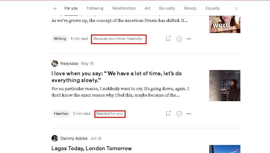Open the Relationships topic tab
Screen dimensions: 270x153
coord(124,8)
